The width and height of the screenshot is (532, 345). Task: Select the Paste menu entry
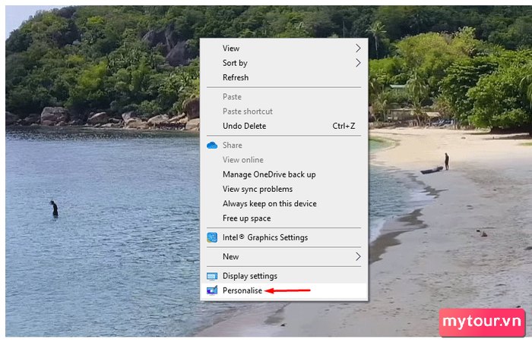point(232,97)
